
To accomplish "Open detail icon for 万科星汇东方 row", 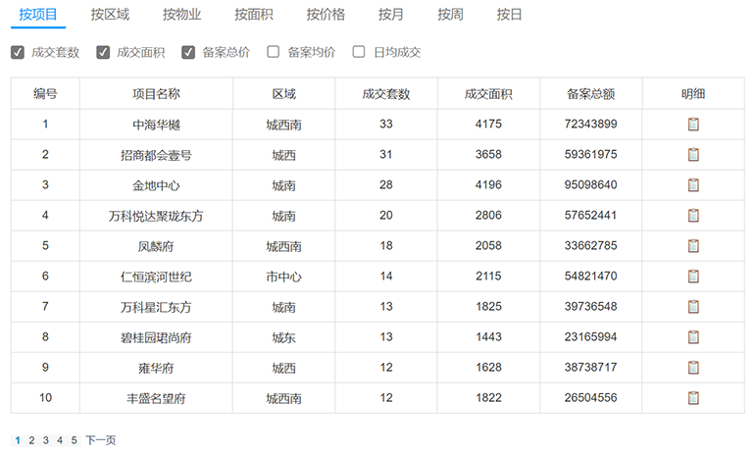I will click(693, 306).
